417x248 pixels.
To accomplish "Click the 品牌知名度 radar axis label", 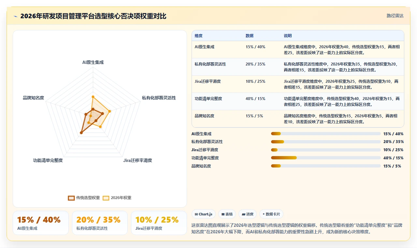I will [x=33, y=98].
